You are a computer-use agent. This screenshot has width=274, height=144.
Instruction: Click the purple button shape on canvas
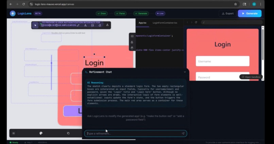72,111
